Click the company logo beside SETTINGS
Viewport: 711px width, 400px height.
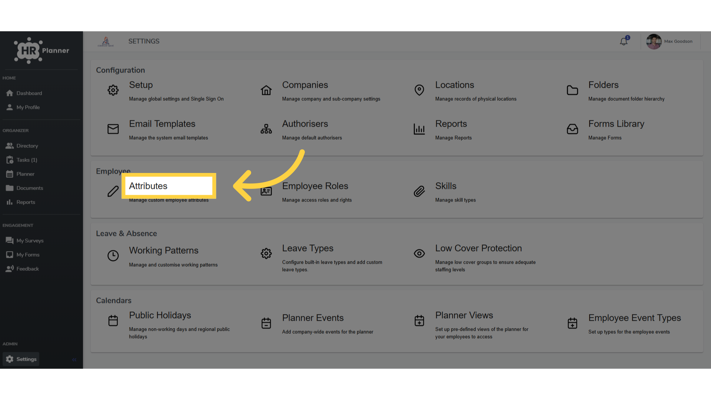pos(106,41)
